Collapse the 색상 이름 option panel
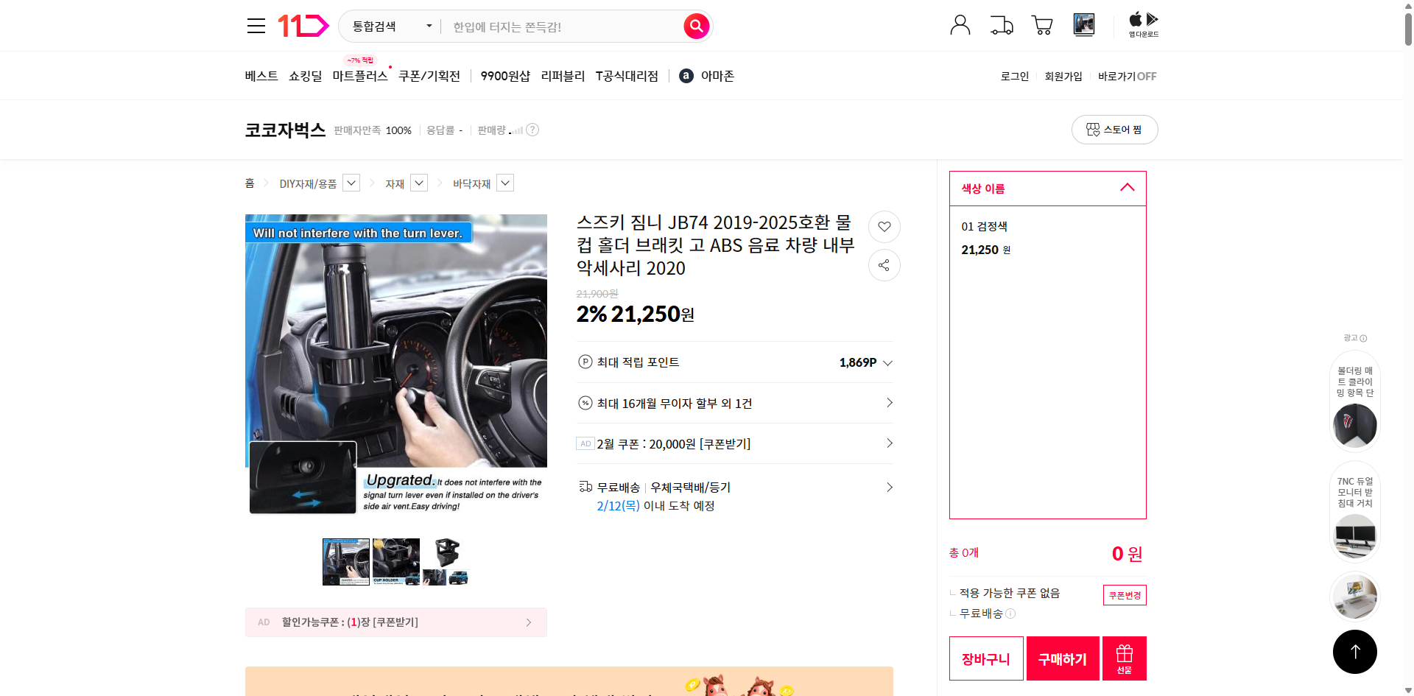 point(1127,188)
